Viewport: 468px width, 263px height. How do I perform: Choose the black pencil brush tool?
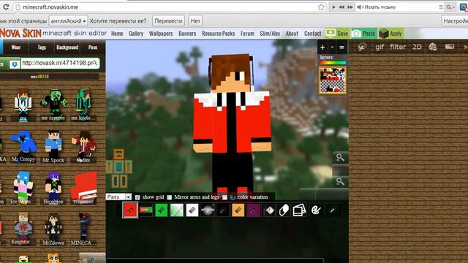[223, 210]
